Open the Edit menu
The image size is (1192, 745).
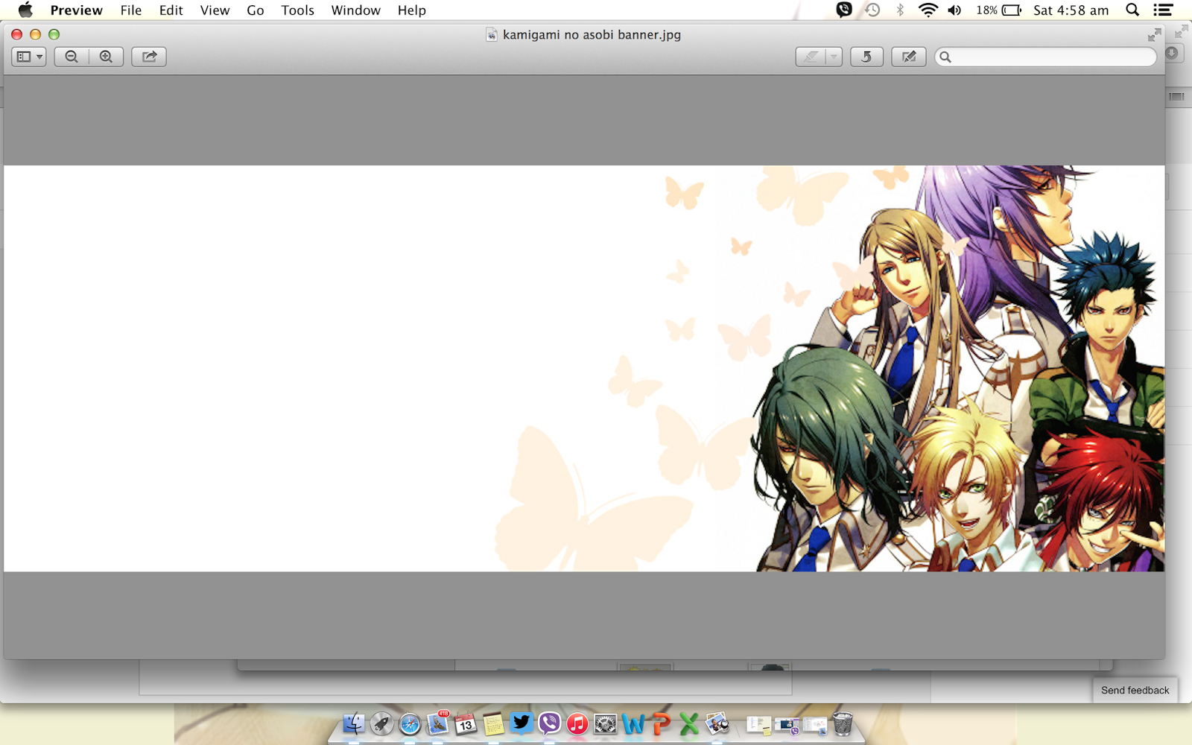pos(171,10)
